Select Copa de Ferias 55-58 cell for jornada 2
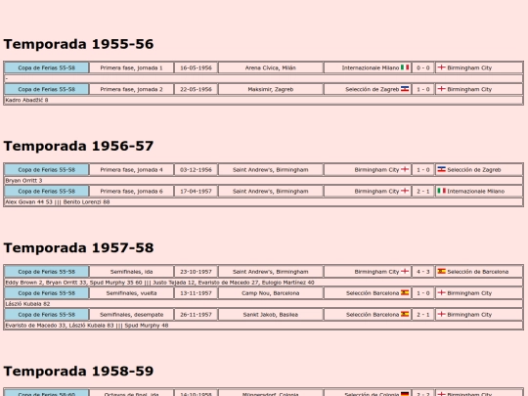The width and height of the screenshot is (528, 396). [x=47, y=89]
